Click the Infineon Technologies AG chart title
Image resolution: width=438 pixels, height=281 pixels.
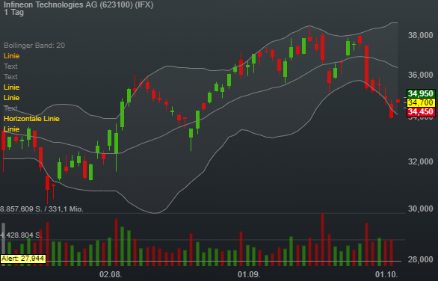(x=78, y=4)
